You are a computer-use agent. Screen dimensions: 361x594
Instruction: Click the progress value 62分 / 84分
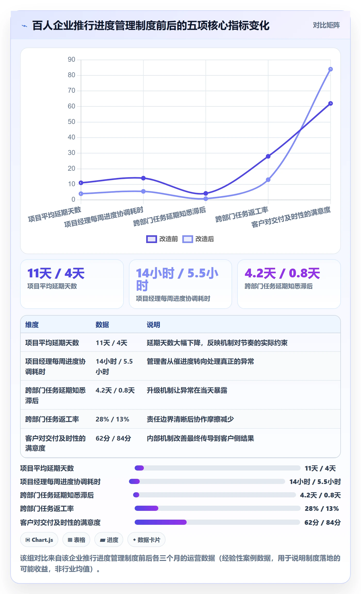[322, 522]
